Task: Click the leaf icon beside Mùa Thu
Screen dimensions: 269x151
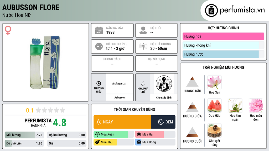Action: coord(97,142)
